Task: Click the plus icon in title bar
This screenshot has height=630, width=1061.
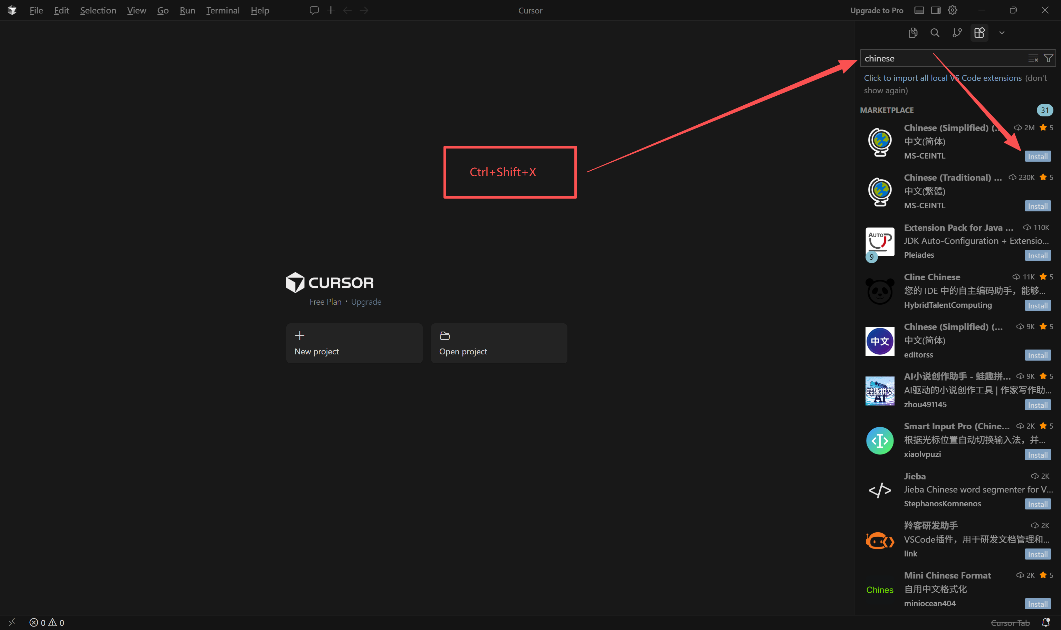Action: click(331, 10)
